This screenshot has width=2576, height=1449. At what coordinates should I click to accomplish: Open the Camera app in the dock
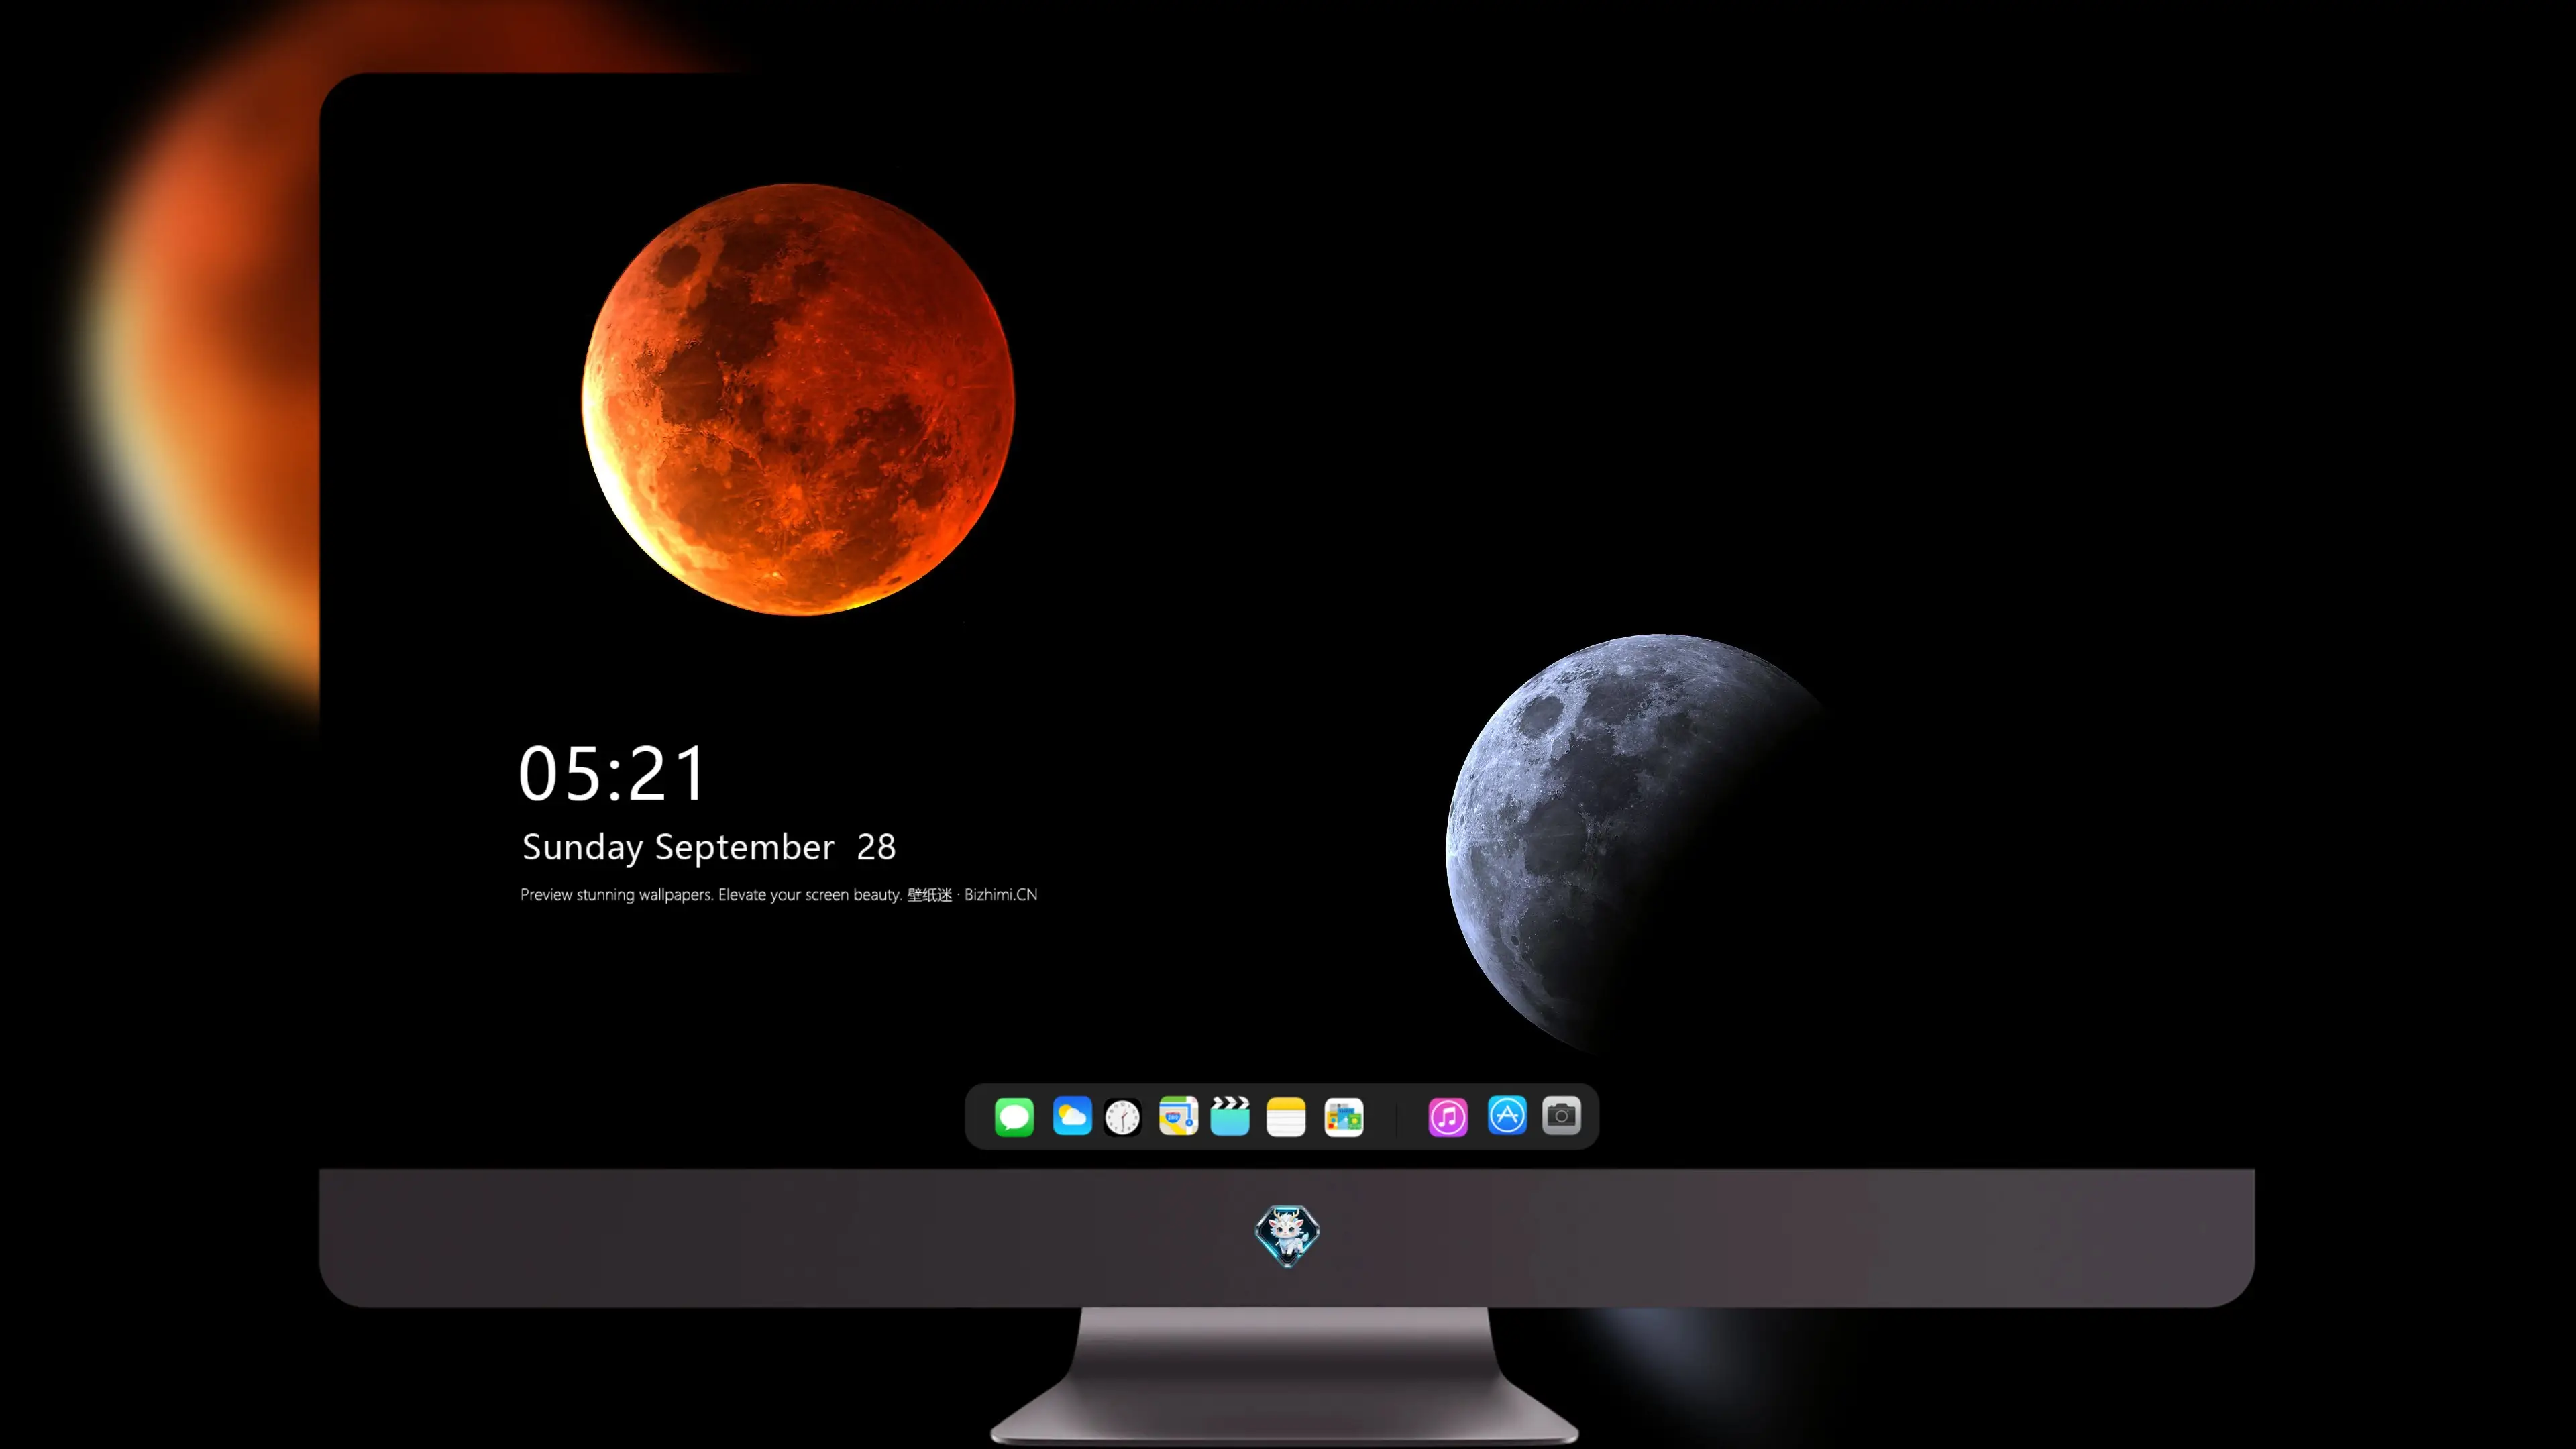[1561, 1115]
